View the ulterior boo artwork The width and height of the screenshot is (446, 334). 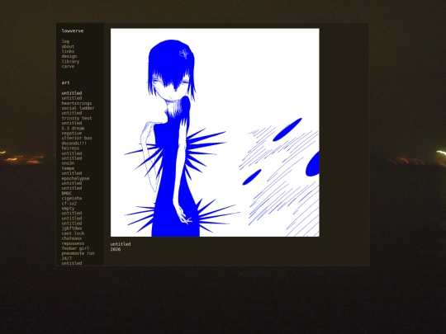[x=77, y=138]
